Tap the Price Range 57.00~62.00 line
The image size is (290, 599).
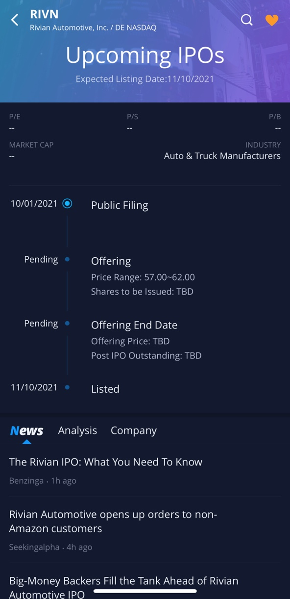tap(143, 277)
